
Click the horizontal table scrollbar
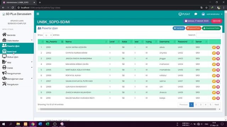pos(128,109)
